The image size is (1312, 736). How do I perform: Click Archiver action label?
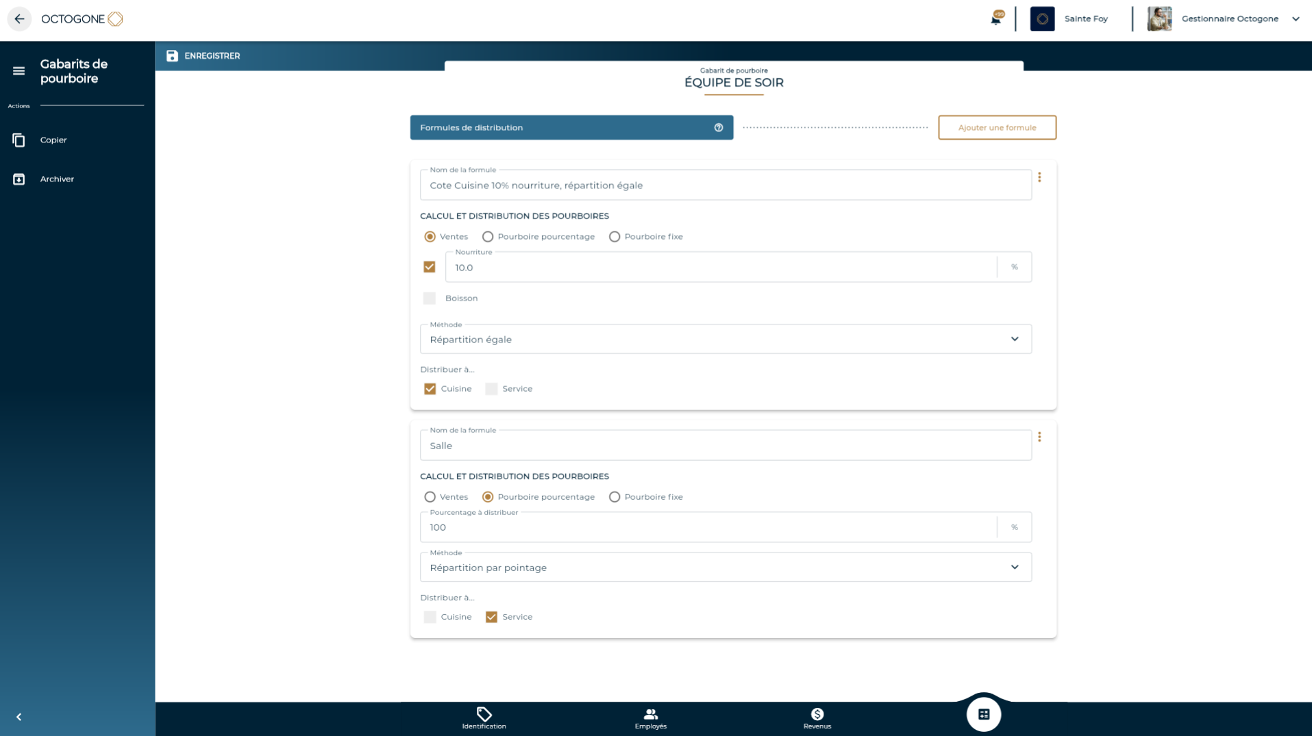[x=57, y=179]
